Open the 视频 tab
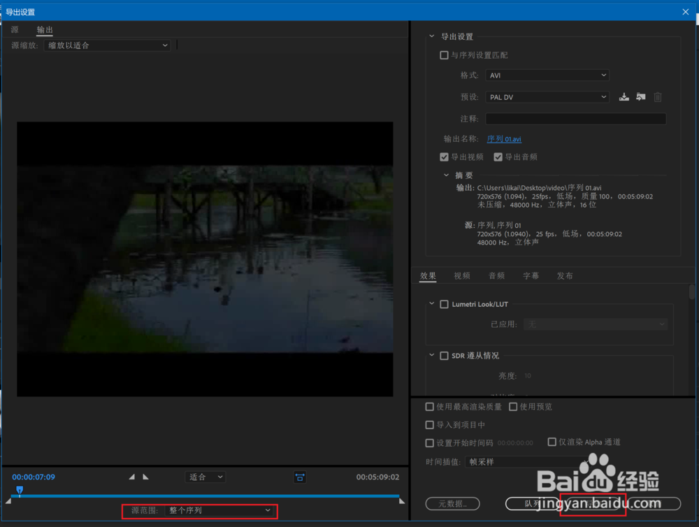Image resolution: width=699 pixels, height=527 pixels. (462, 276)
